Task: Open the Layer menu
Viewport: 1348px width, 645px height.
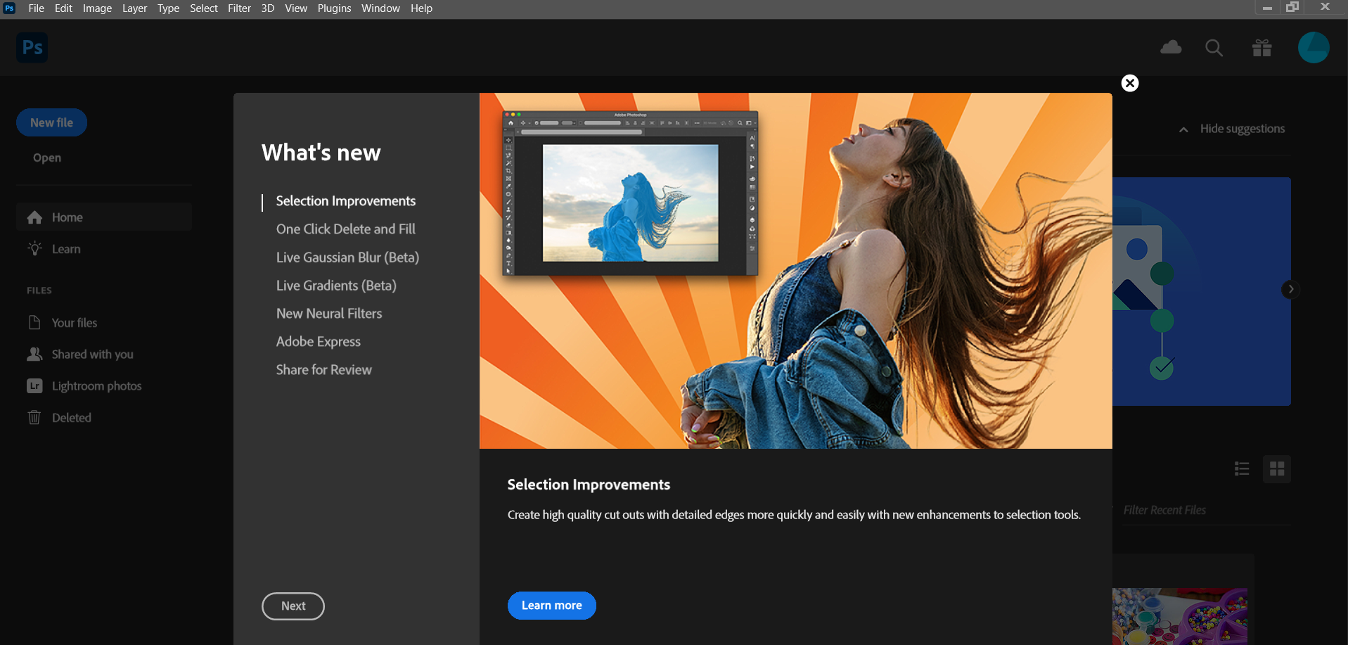Action: click(134, 8)
